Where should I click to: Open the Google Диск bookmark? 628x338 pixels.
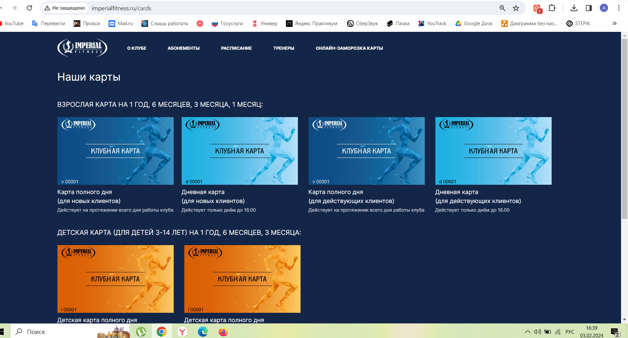[474, 24]
